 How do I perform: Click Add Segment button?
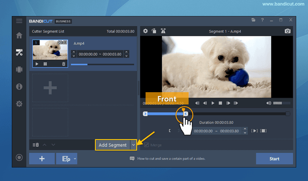pos(113,145)
